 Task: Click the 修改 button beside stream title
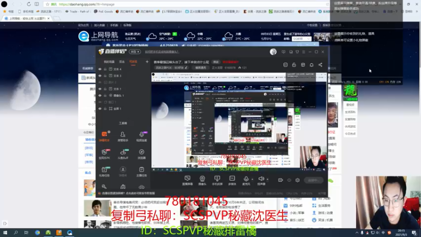point(216,62)
